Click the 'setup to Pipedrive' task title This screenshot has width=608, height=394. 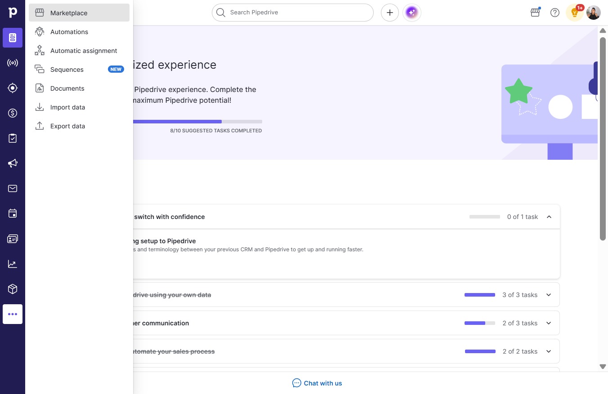tap(165, 241)
